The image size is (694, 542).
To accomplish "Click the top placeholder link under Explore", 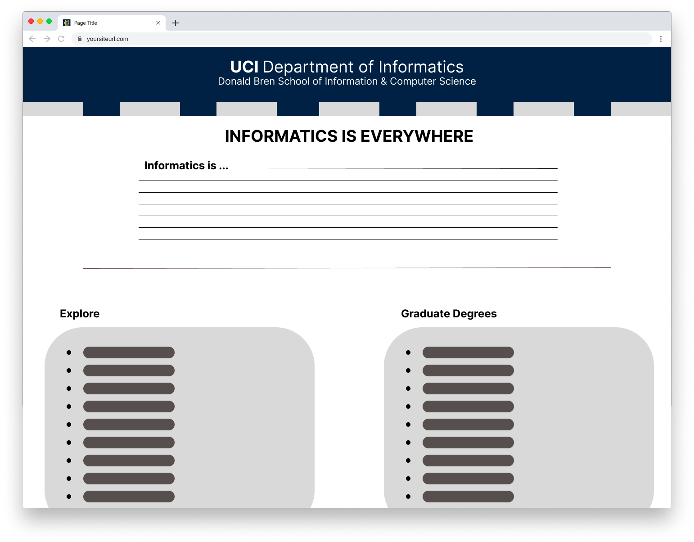I will coord(128,352).
